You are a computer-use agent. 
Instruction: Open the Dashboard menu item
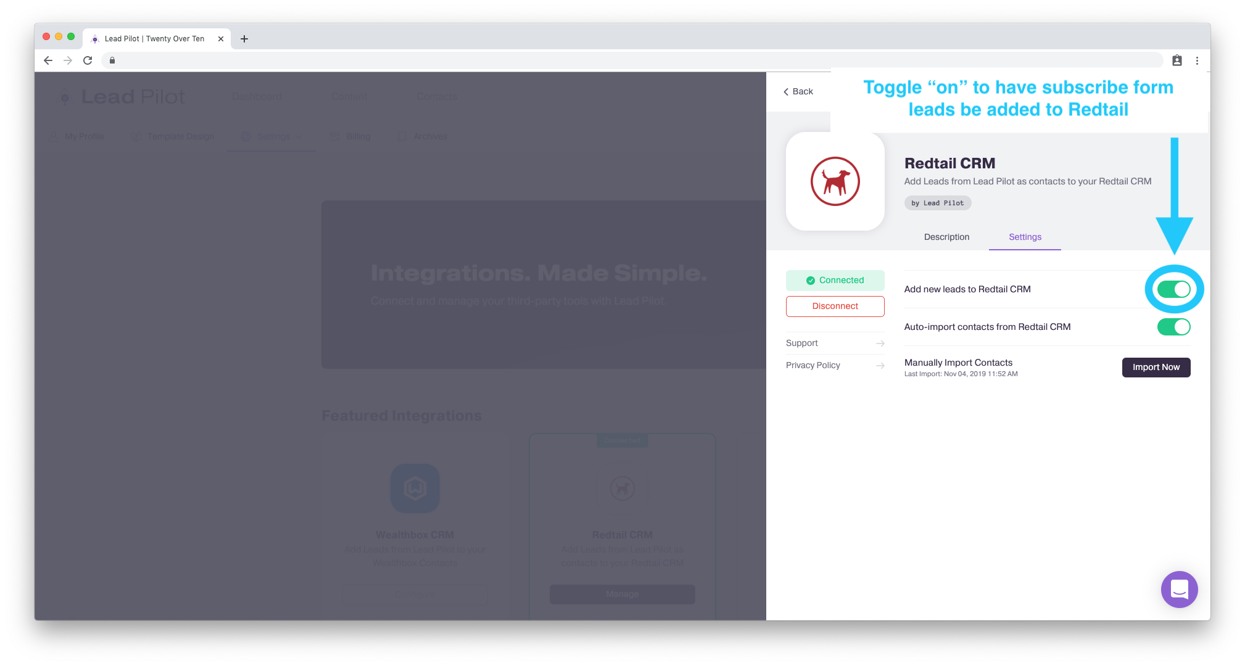(x=257, y=97)
